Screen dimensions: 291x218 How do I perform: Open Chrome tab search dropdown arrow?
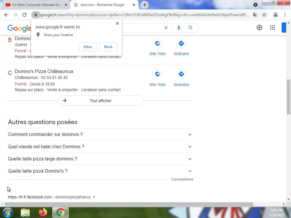(x=255, y=5)
